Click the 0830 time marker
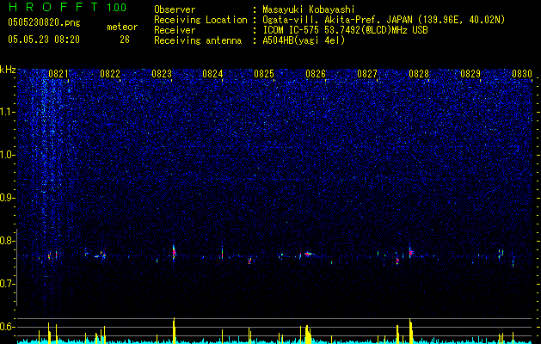Image resolution: width=541 pixels, height=344 pixels. [x=522, y=74]
